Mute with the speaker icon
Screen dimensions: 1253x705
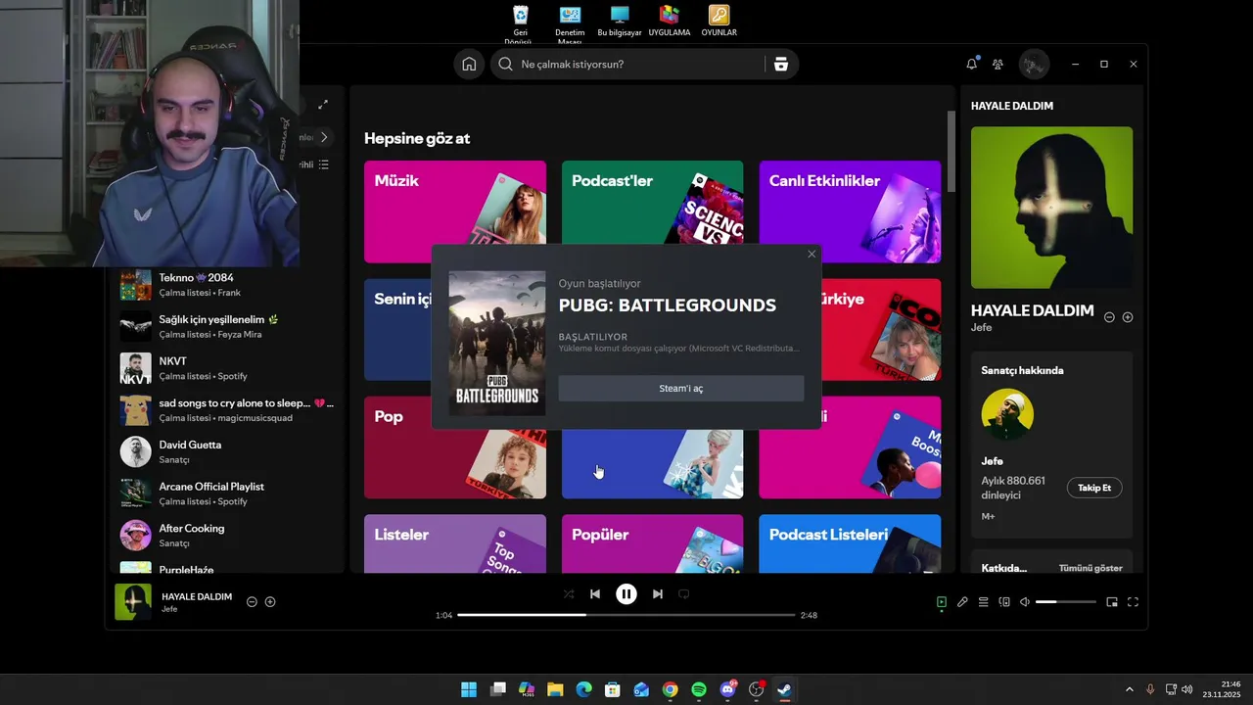click(x=1025, y=602)
